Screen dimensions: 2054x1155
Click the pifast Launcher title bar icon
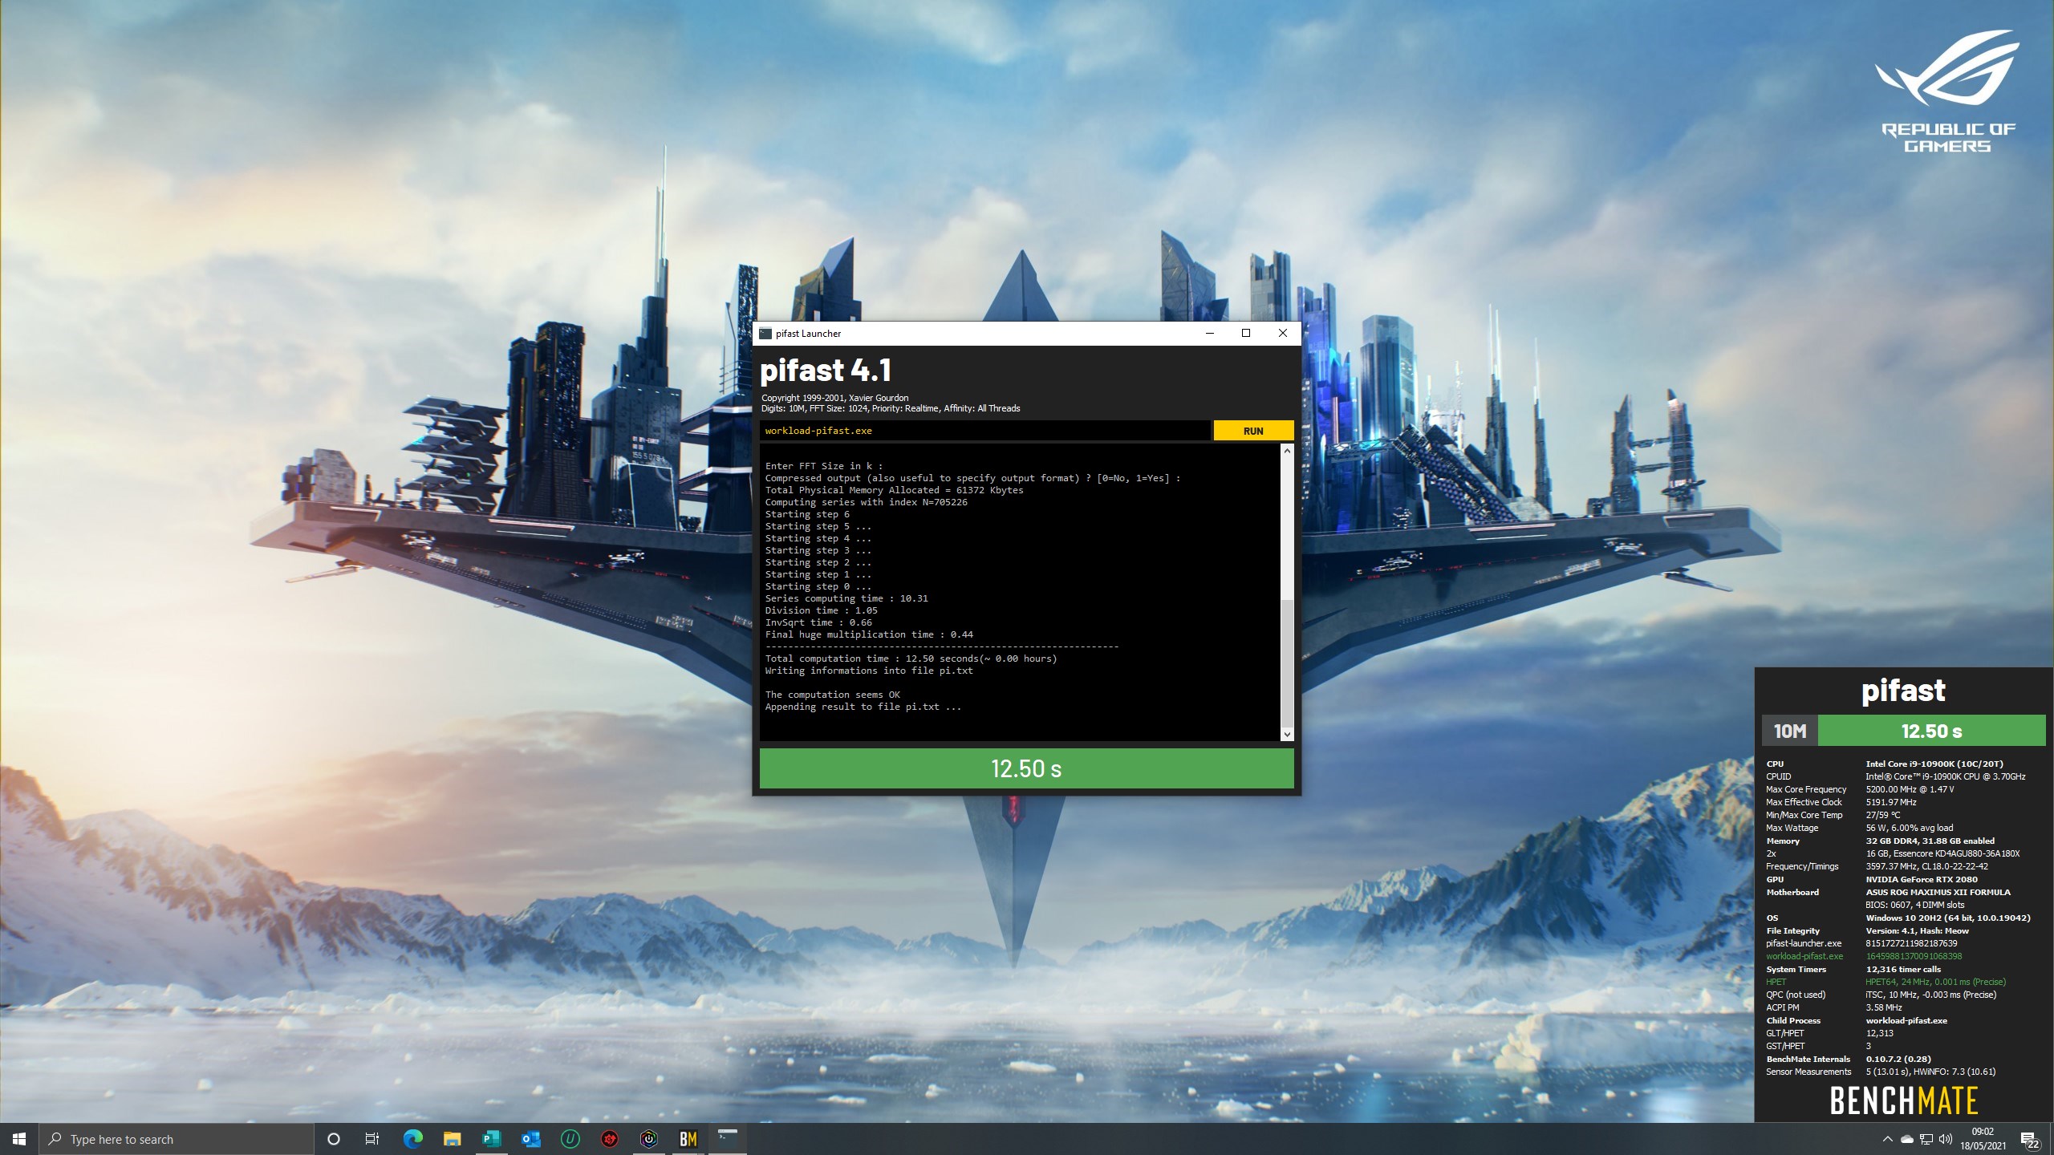click(x=765, y=334)
